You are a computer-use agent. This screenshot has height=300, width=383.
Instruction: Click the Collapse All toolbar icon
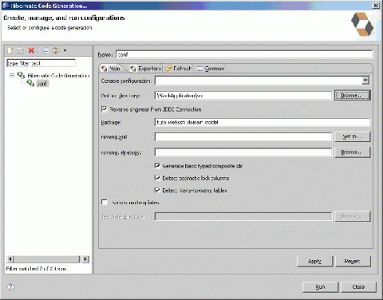point(45,50)
